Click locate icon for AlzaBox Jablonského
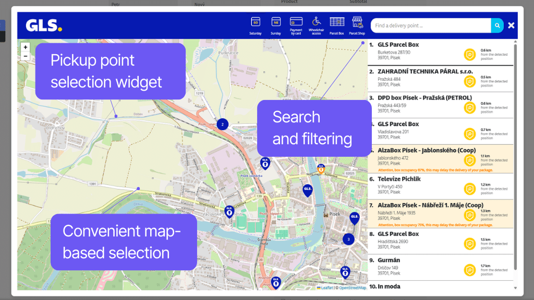 coord(470,160)
